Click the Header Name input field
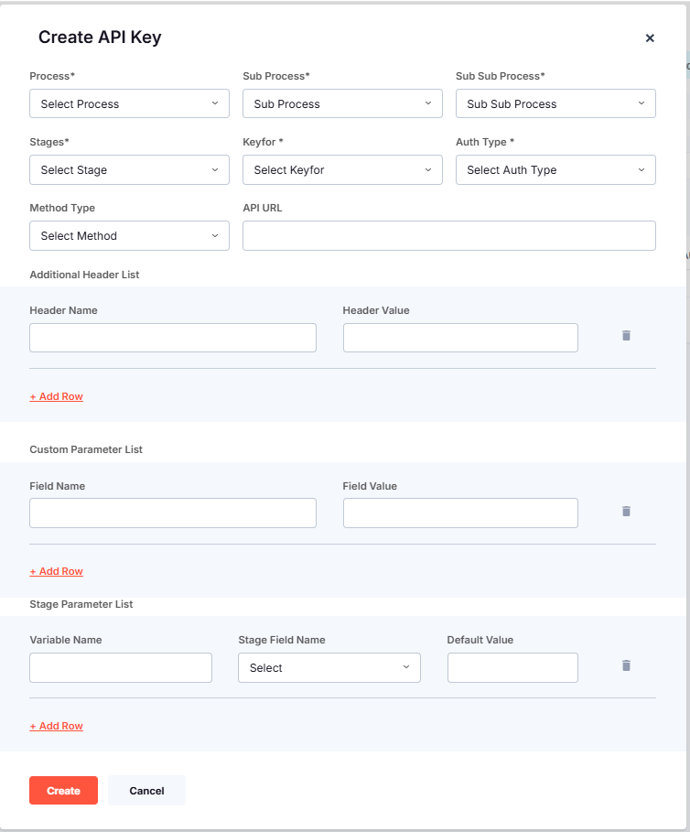 [x=172, y=337]
